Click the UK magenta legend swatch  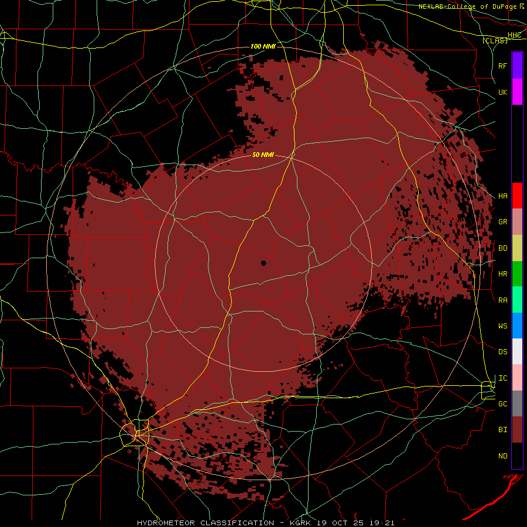tap(517, 92)
